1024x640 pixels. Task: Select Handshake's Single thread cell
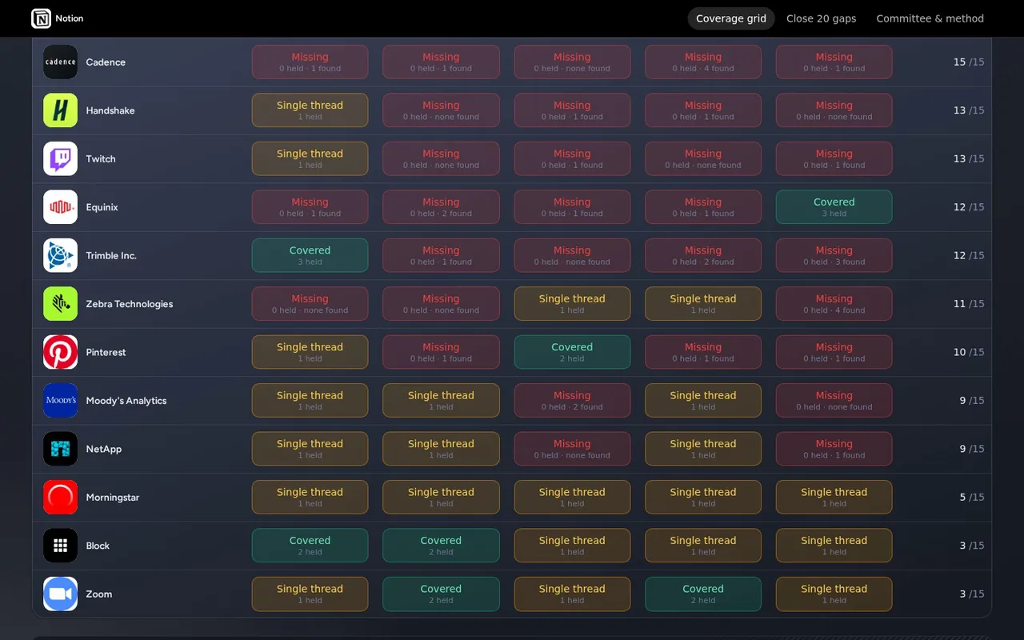(310, 110)
